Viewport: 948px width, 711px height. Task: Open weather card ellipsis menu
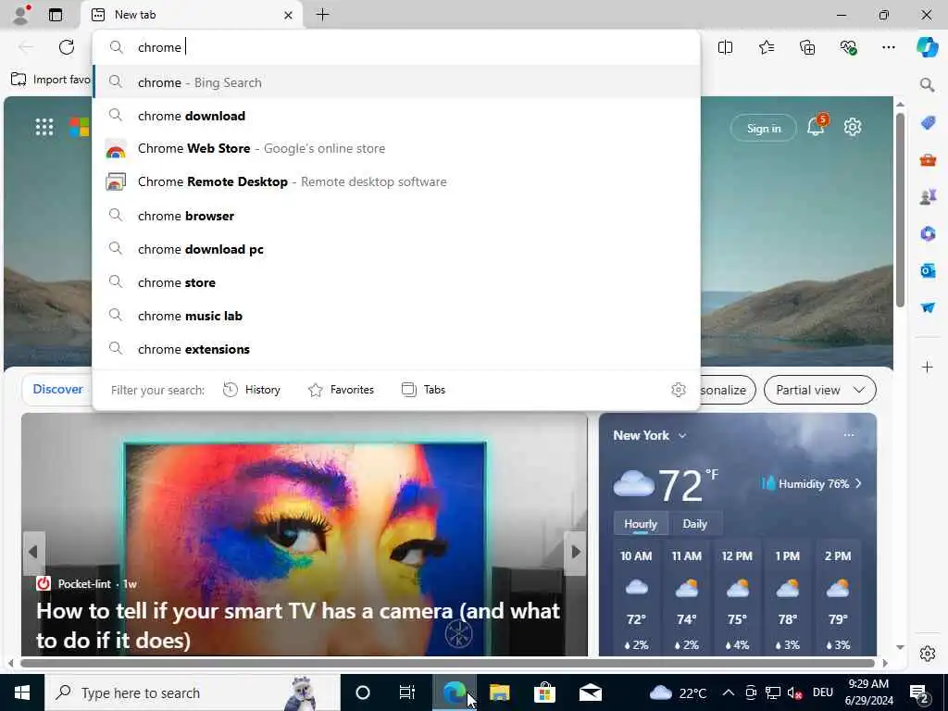849,435
